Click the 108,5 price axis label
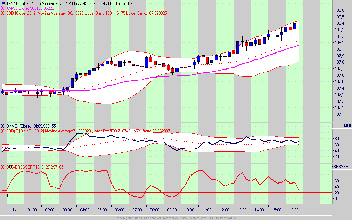The height and width of the screenshot is (220, 352). [x=339, y=17]
